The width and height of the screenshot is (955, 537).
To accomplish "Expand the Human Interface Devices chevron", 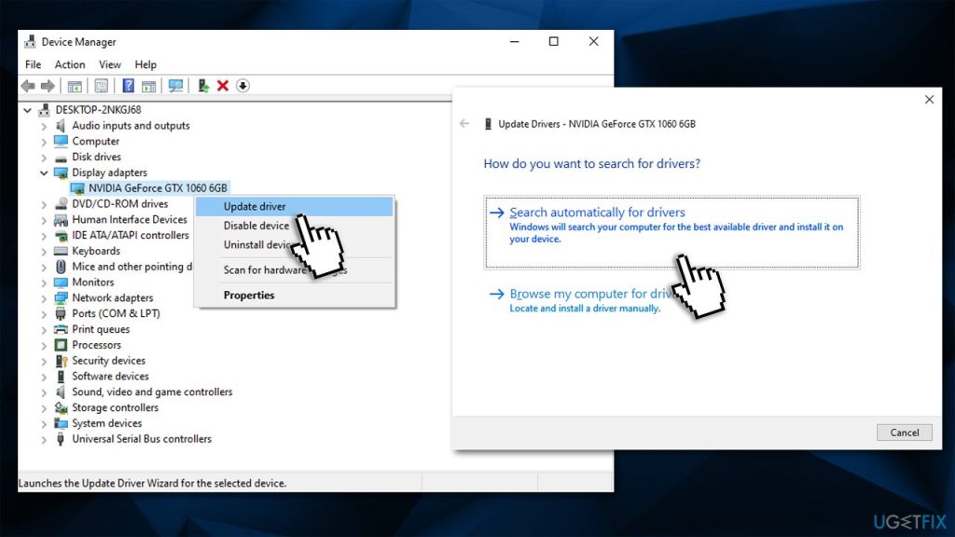I will (44, 220).
